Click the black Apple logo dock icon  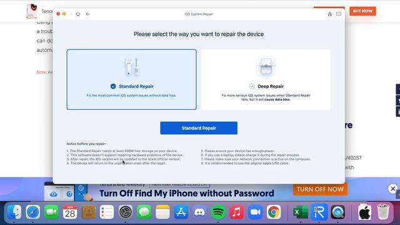(364, 212)
